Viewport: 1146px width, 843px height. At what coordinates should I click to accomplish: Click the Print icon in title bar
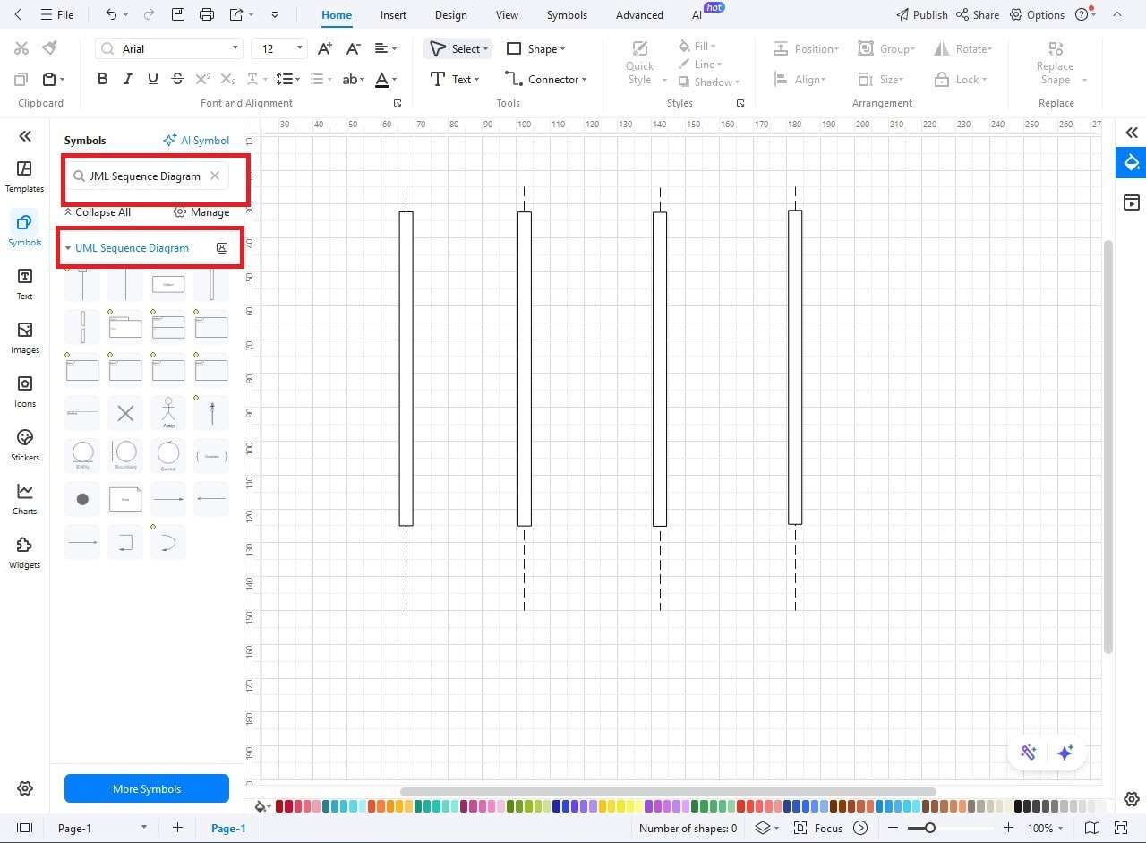tap(207, 14)
